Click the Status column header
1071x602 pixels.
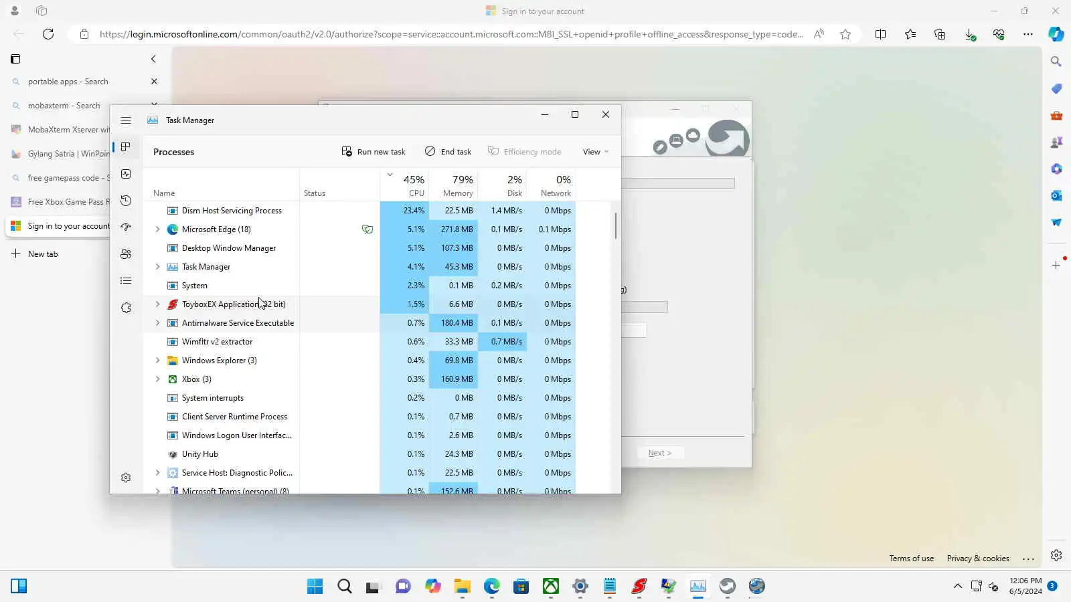pyautogui.click(x=339, y=185)
